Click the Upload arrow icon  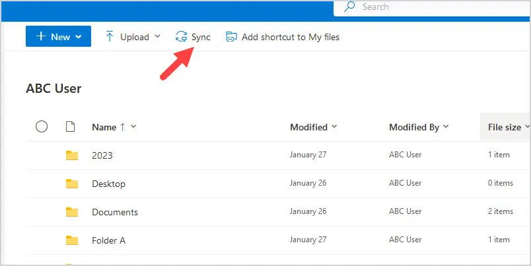[110, 36]
